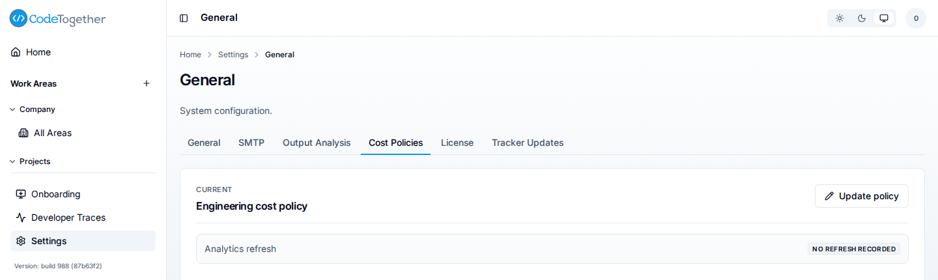Image resolution: width=938 pixels, height=280 pixels.
Task: Switch to dark theme moon icon
Action: (x=862, y=18)
